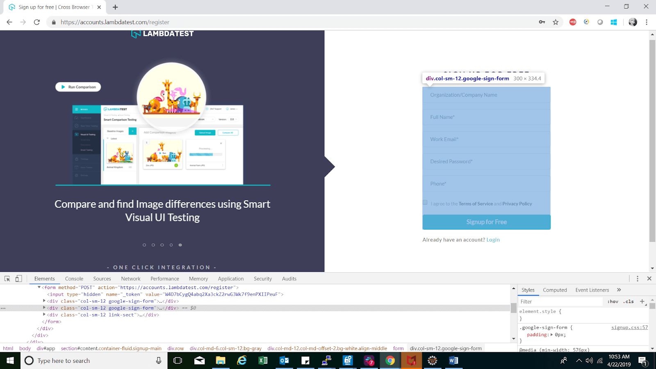Image resolution: width=656 pixels, height=369 pixels.
Task: Open the Performance tab
Action: pos(165,279)
